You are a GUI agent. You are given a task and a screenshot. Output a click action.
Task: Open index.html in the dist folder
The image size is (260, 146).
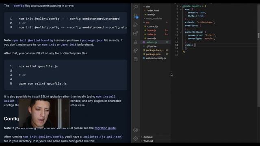[153, 11]
